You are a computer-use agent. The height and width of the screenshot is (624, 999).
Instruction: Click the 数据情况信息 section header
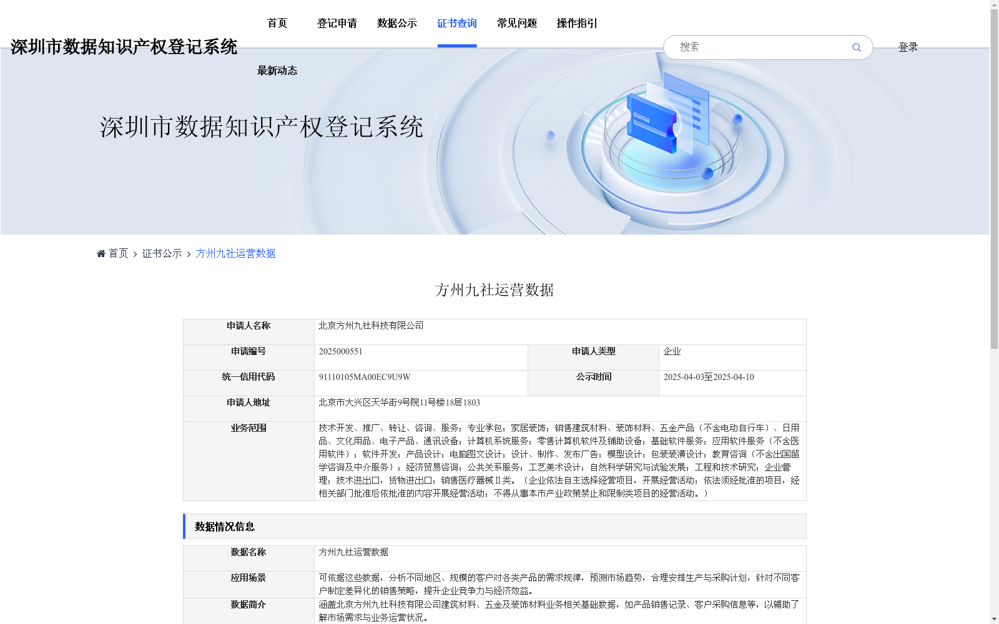pyautogui.click(x=495, y=527)
